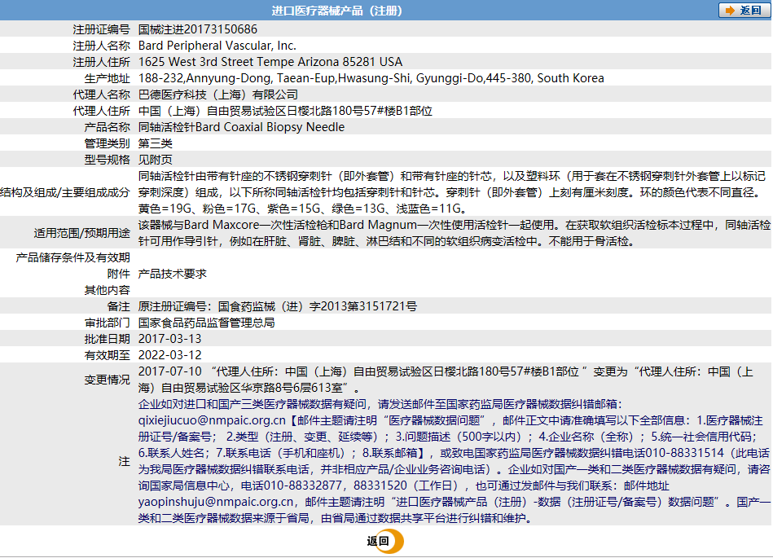
Task: Click the 代理人住所 row label
Action: (102, 111)
